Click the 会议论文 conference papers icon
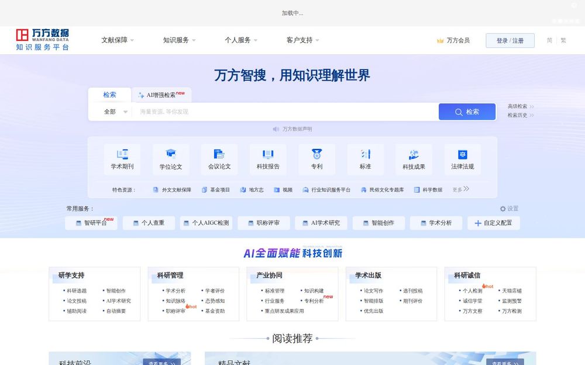Viewport: 585px width, 365px height. 219,158
